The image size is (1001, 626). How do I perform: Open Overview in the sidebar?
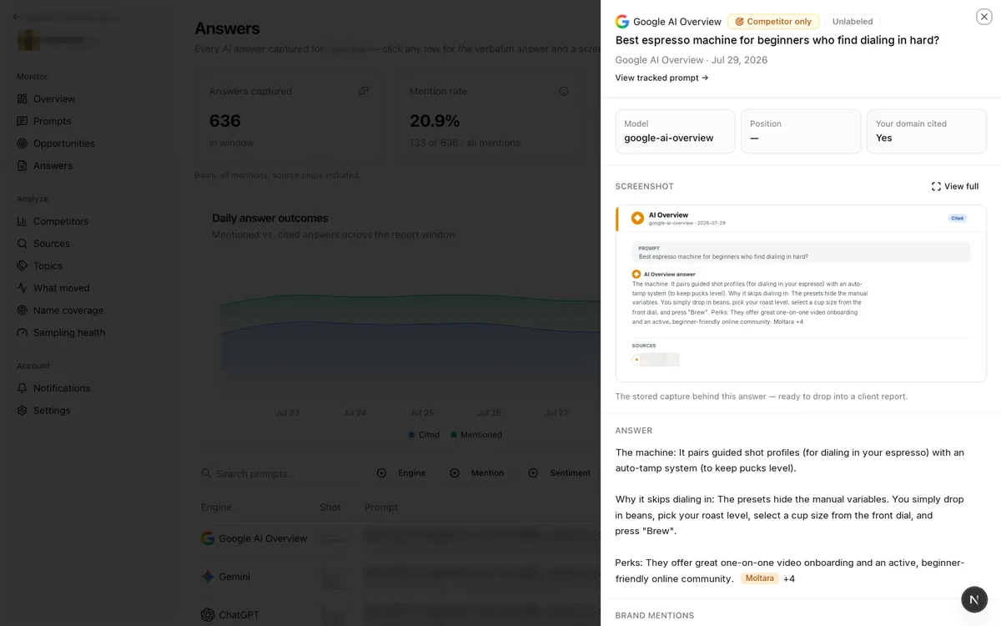54,98
